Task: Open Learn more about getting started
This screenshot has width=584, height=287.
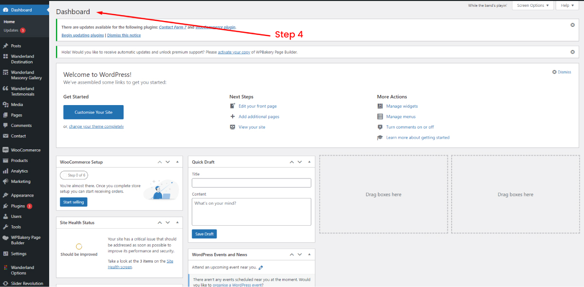Action: (418, 138)
